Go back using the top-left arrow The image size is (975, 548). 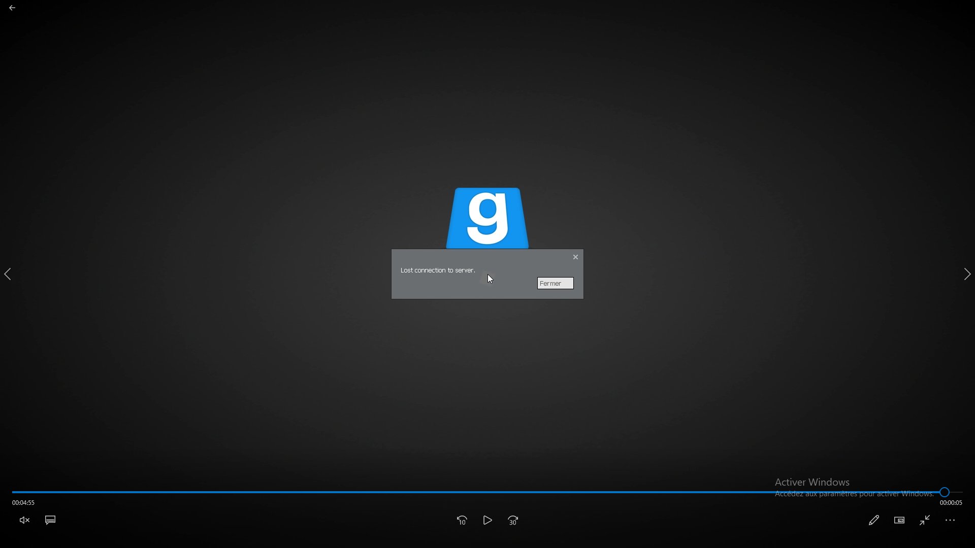click(x=12, y=8)
